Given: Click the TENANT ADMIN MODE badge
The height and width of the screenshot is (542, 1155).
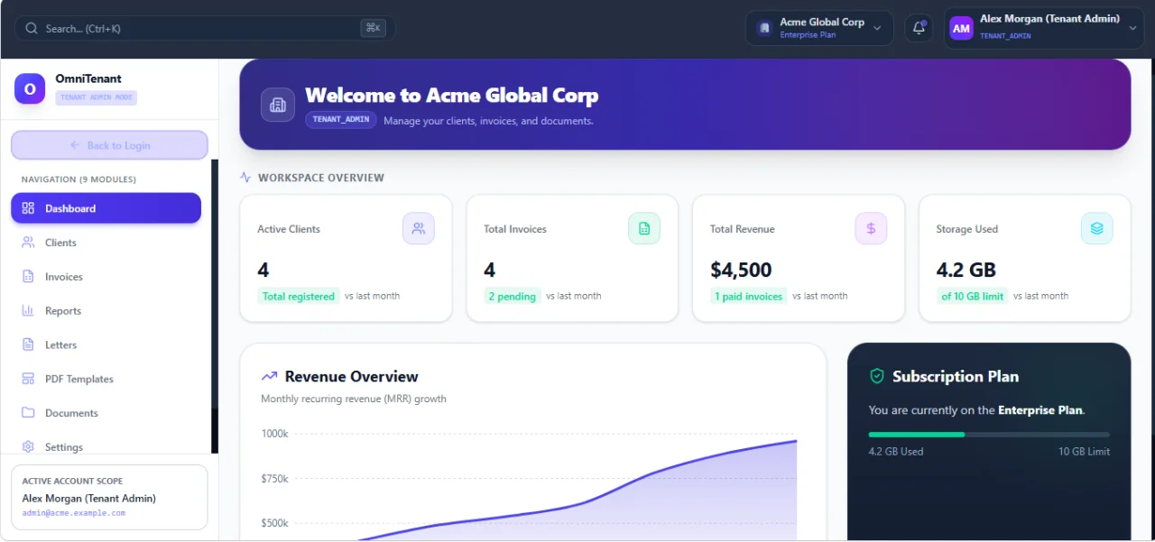Looking at the screenshot, I should point(97,97).
